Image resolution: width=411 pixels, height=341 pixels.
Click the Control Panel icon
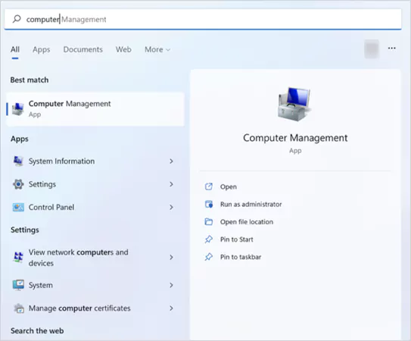tap(18, 207)
